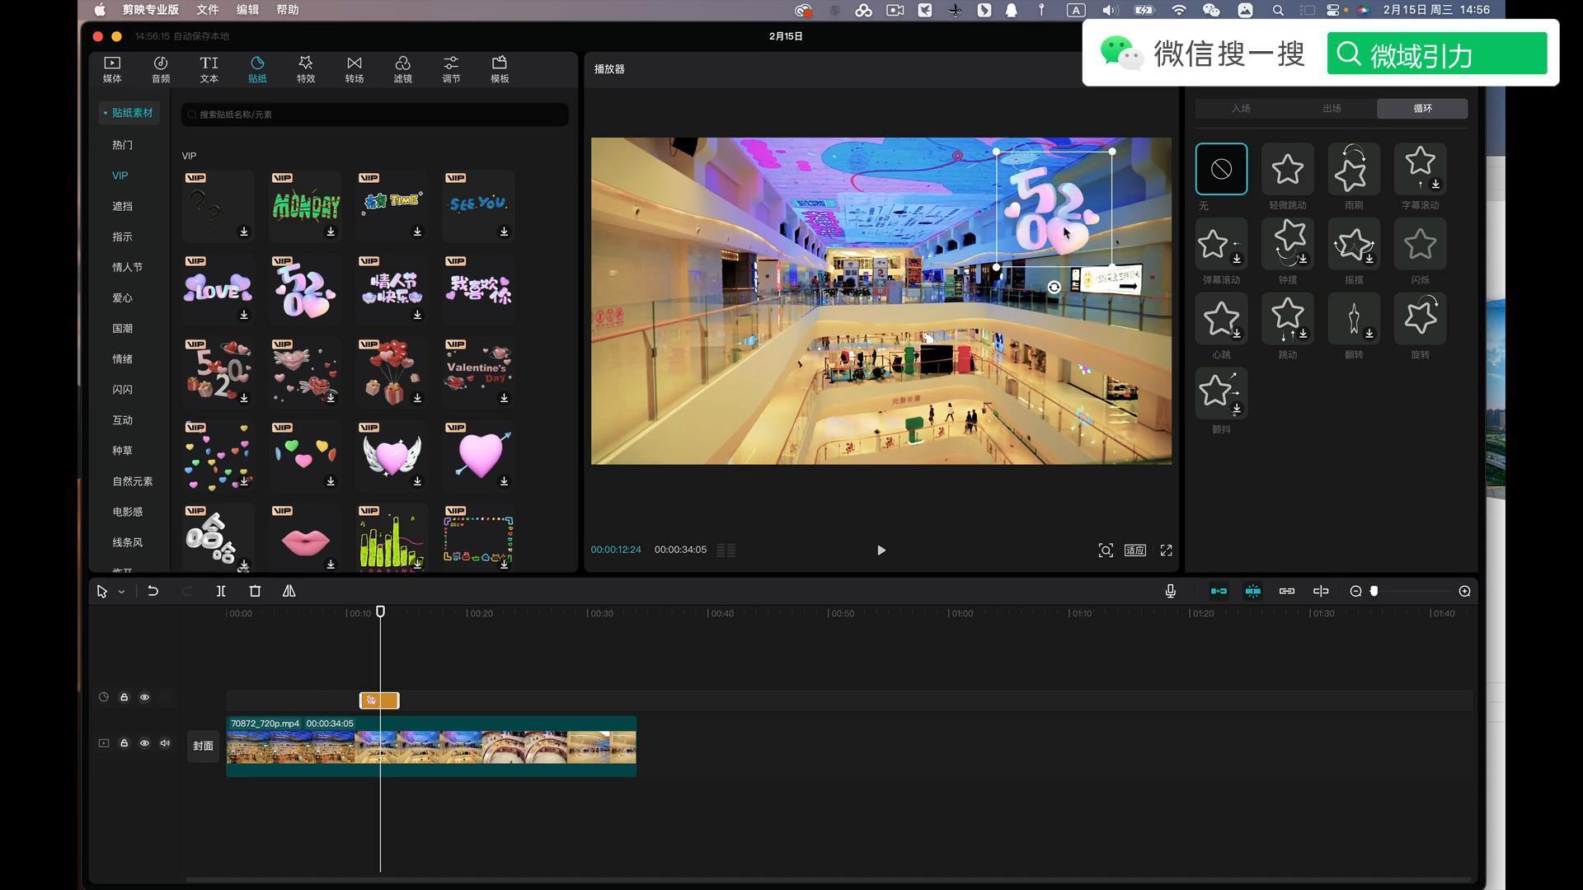Click the microphone record icon
This screenshot has height=890, width=1583.
[x=1170, y=591]
